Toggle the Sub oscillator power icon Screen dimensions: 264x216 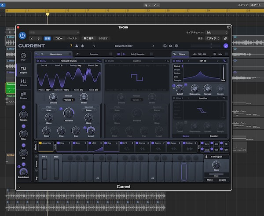pyautogui.click(x=118, y=54)
